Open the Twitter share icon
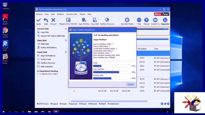 [x=165, y=104]
